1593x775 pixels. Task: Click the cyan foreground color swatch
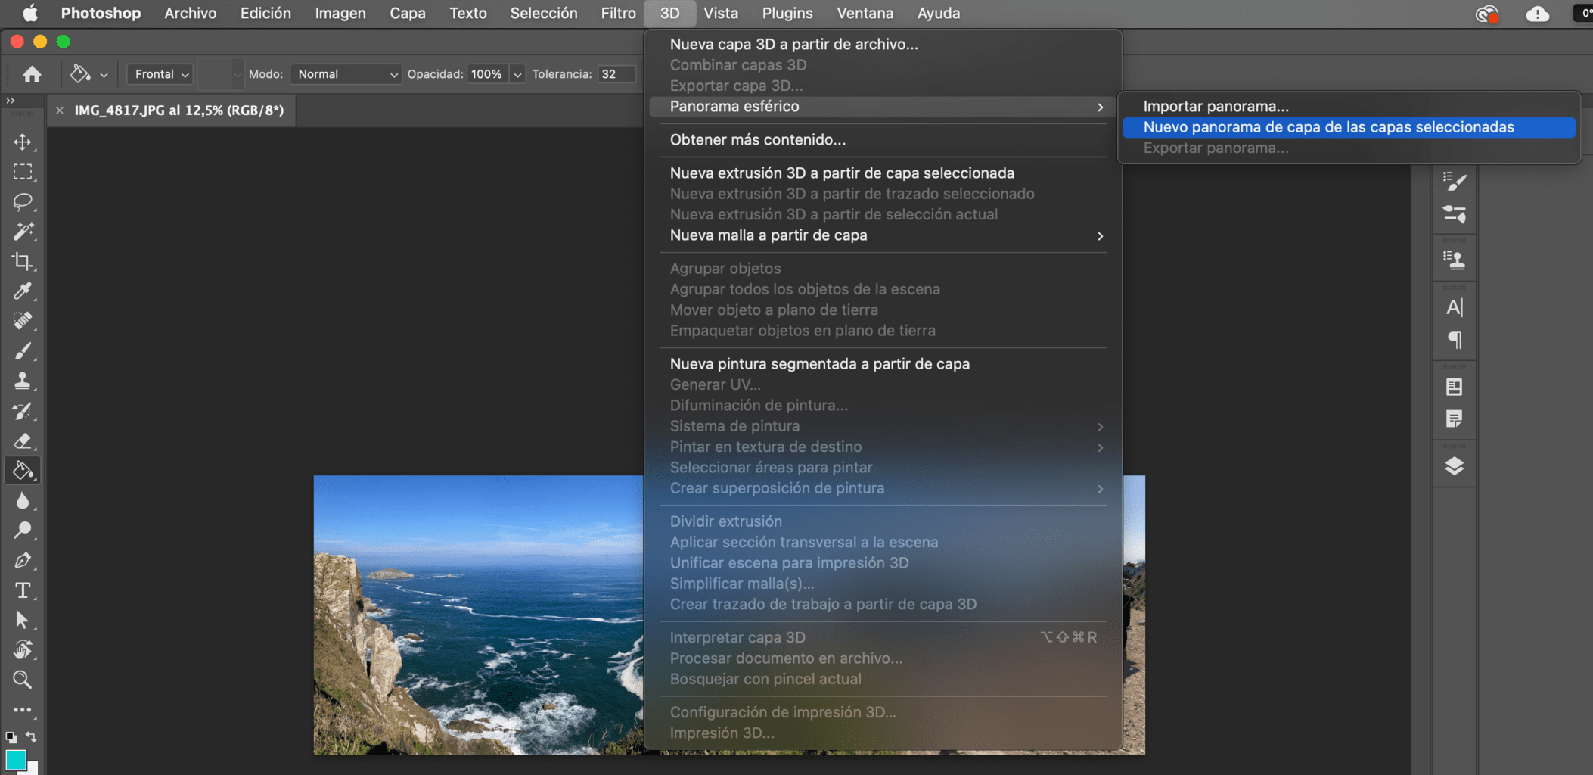[x=16, y=759]
